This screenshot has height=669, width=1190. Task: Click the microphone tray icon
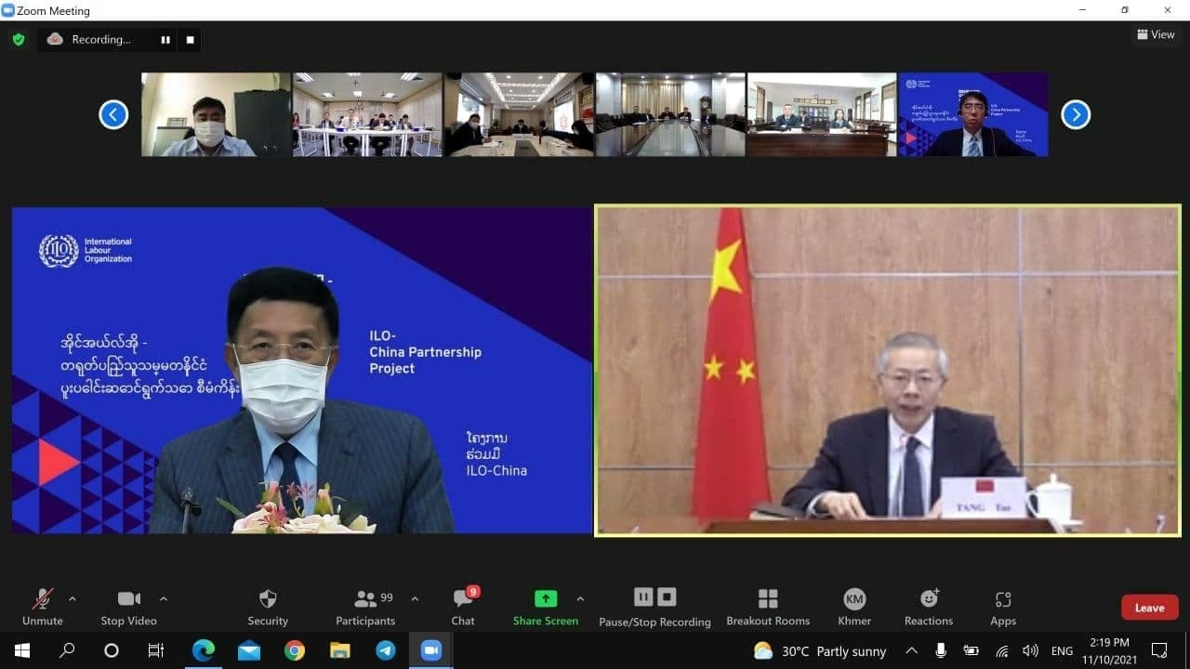pyautogui.click(x=941, y=650)
